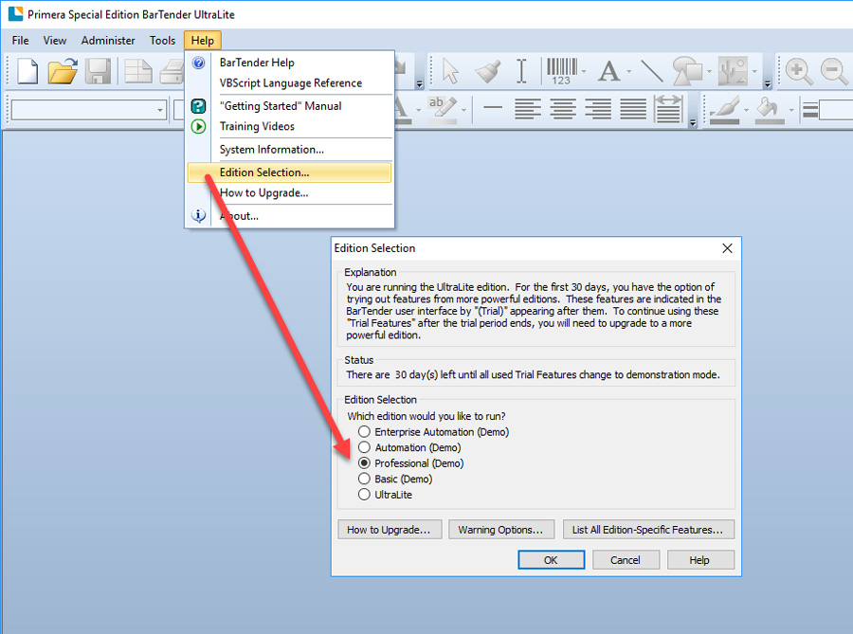853x634 pixels.
Task: Click the line width input box
Action: click(x=836, y=110)
